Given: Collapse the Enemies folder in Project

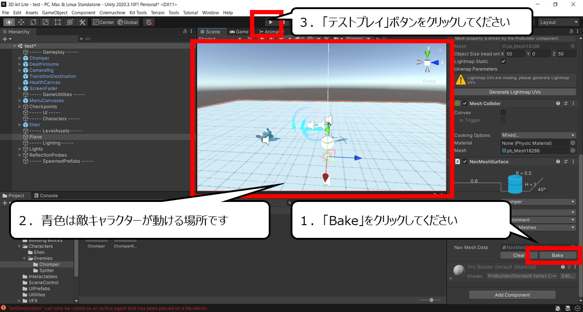Looking at the screenshot, I should point(25,258).
